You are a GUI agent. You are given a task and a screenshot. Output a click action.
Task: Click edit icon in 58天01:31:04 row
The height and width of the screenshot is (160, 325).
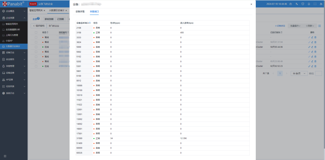click(312, 42)
